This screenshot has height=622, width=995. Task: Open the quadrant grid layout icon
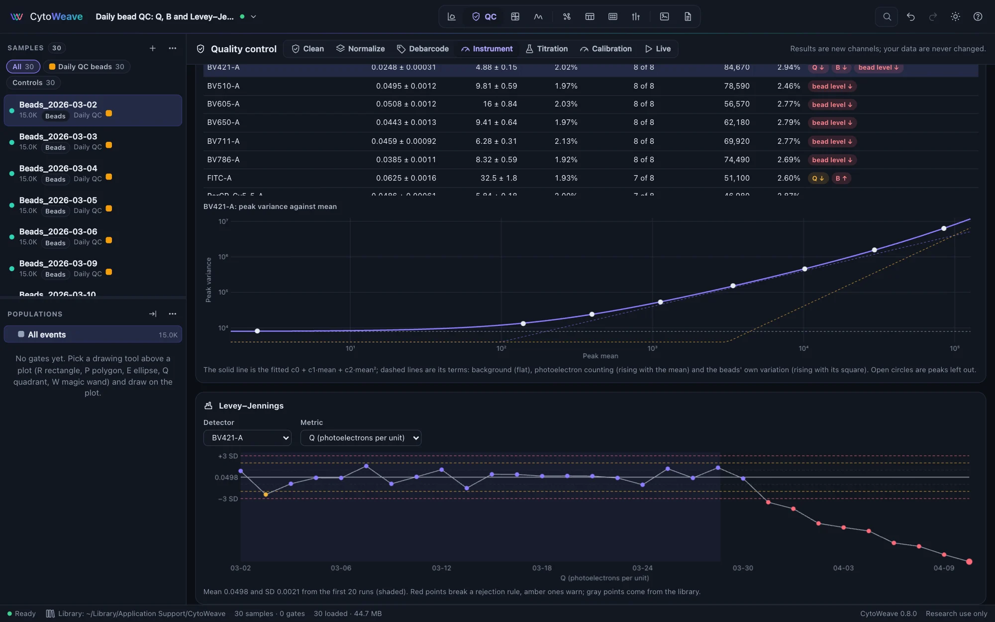515,16
